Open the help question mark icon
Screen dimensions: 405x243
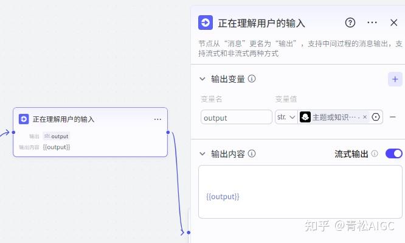click(350, 23)
